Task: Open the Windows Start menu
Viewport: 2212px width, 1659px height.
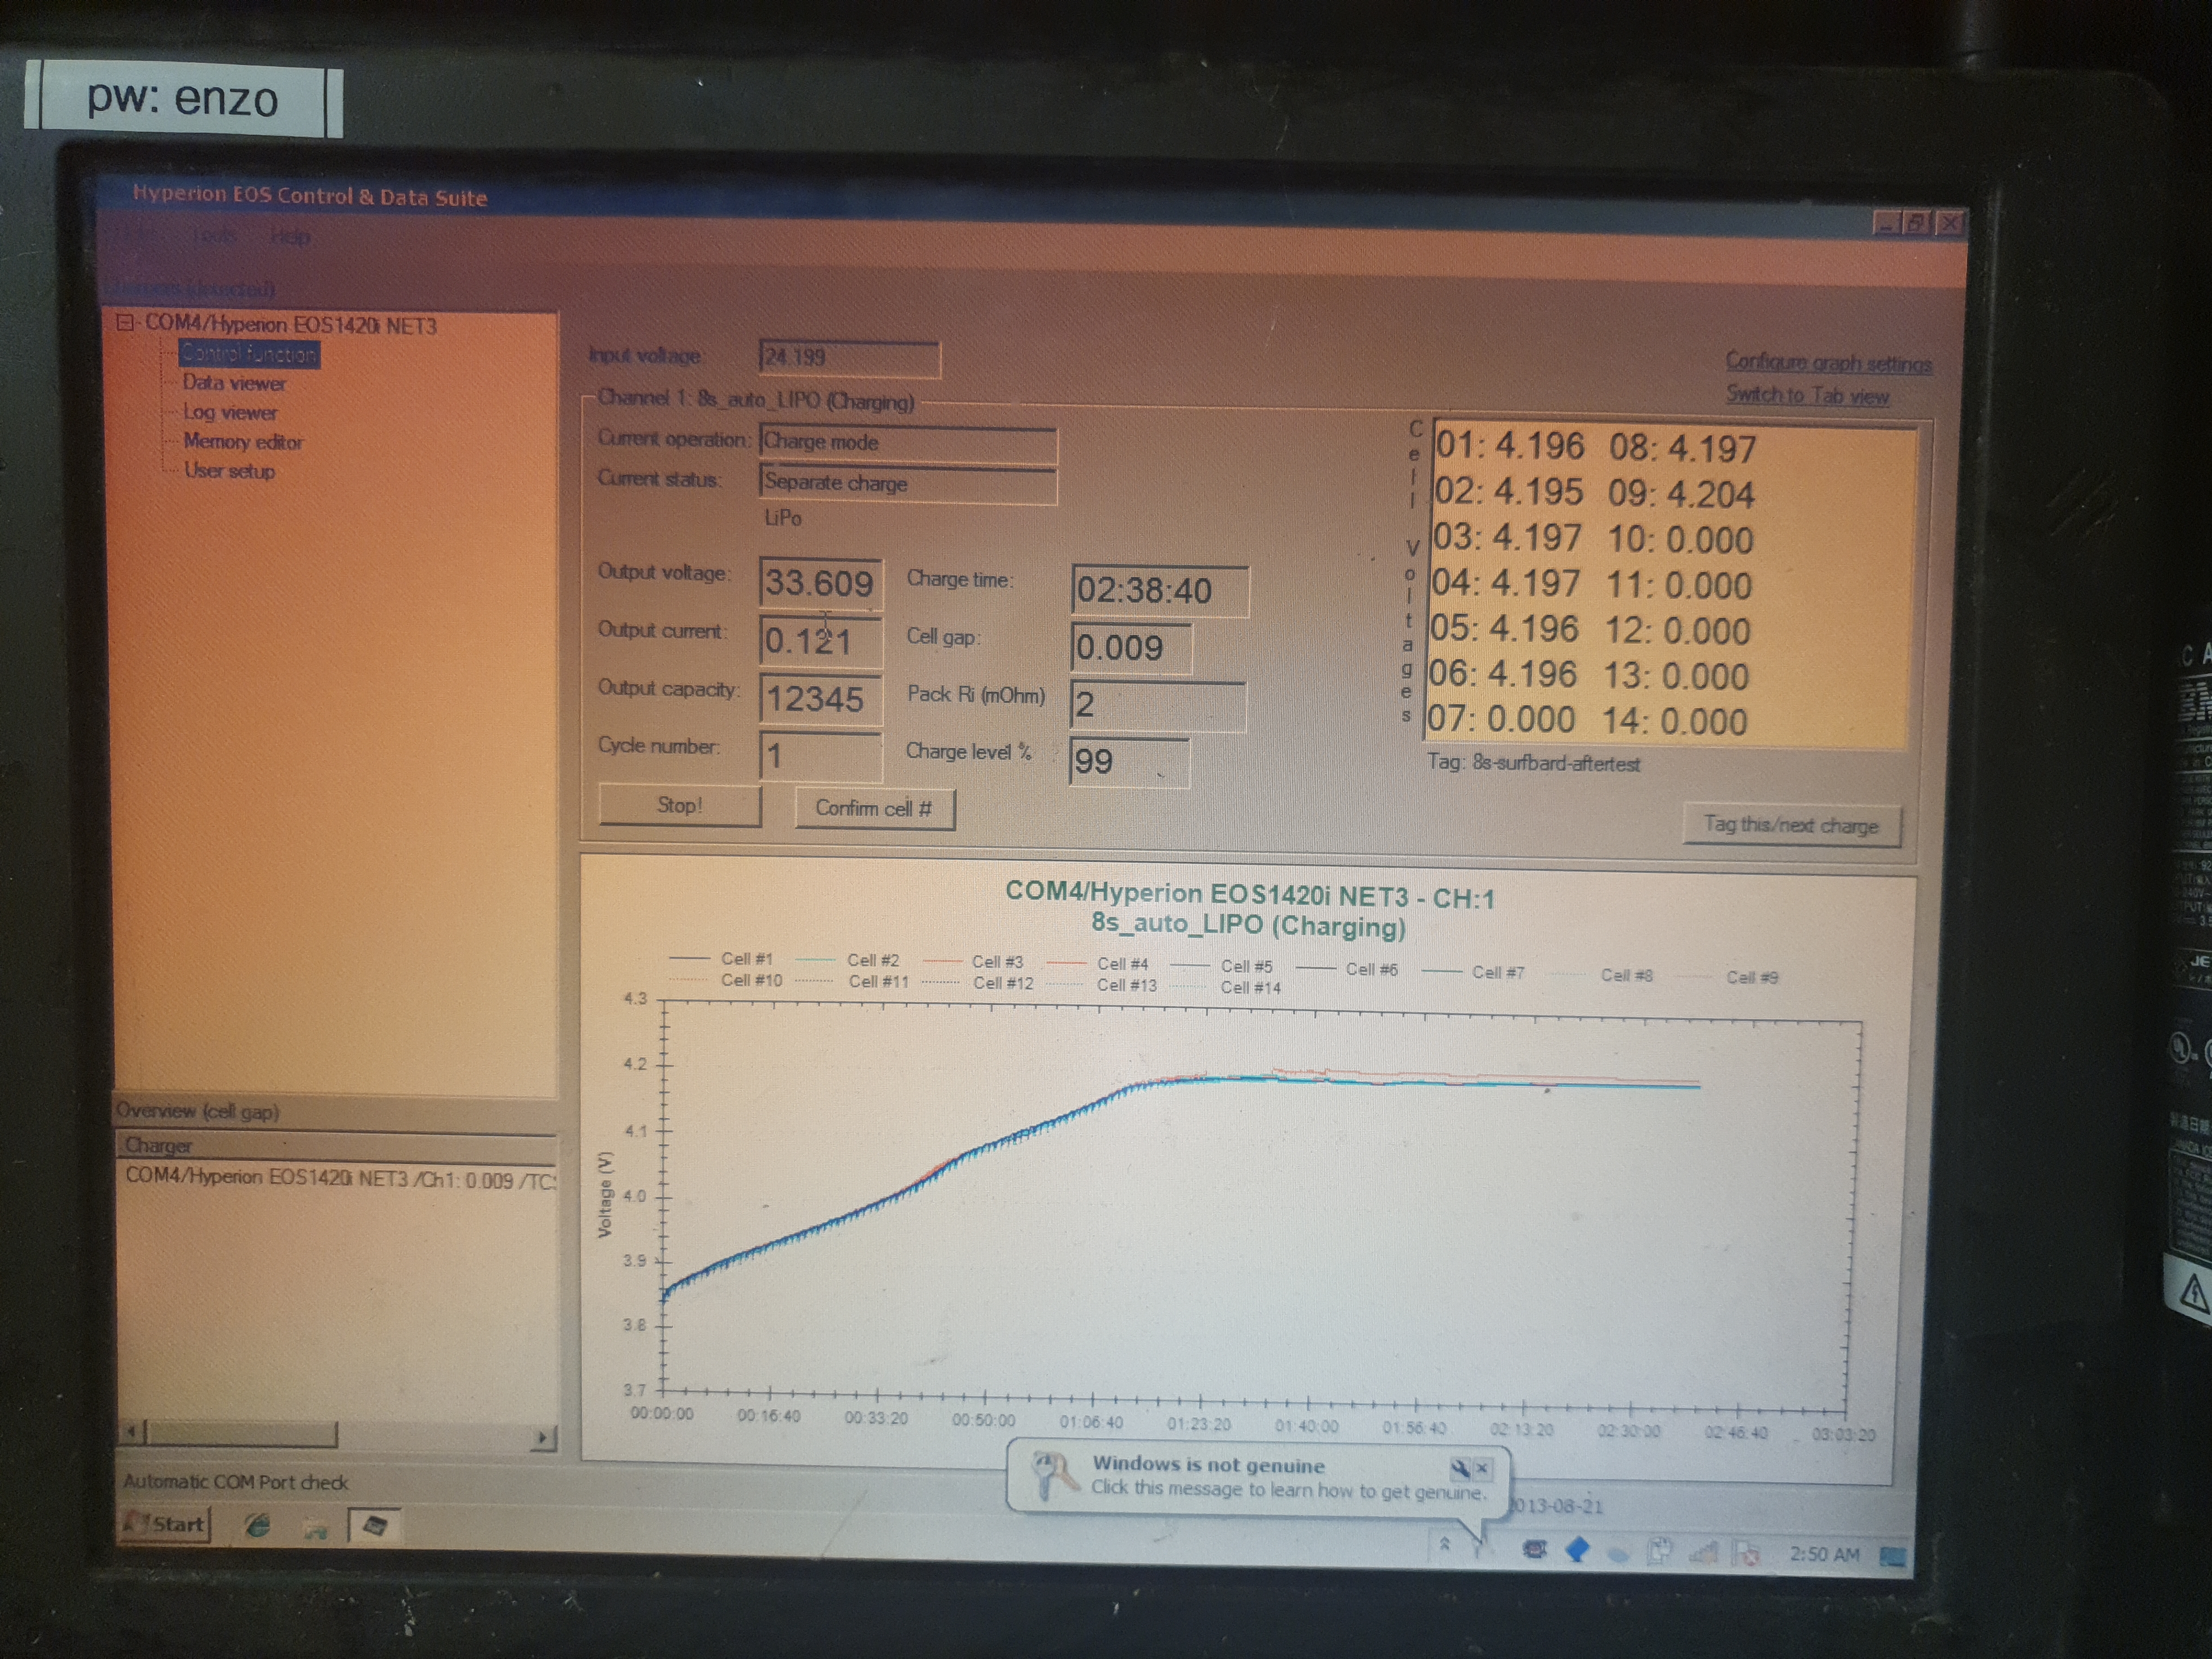Action: click(x=165, y=1524)
